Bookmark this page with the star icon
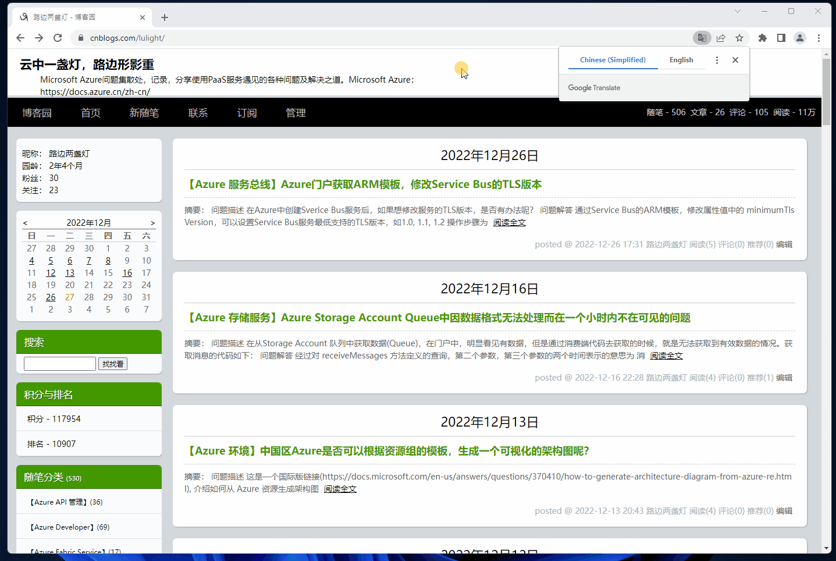This screenshot has width=836, height=561. (739, 38)
